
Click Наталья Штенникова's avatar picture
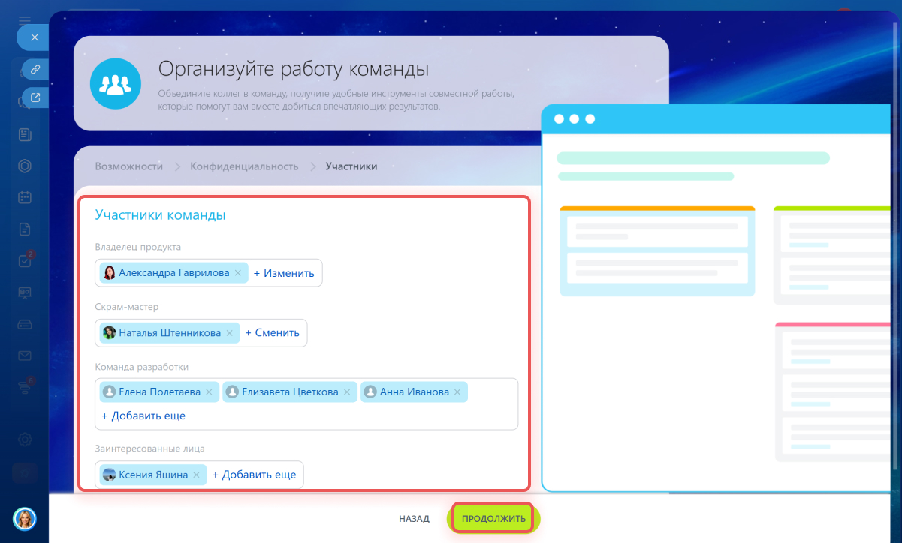(x=109, y=332)
